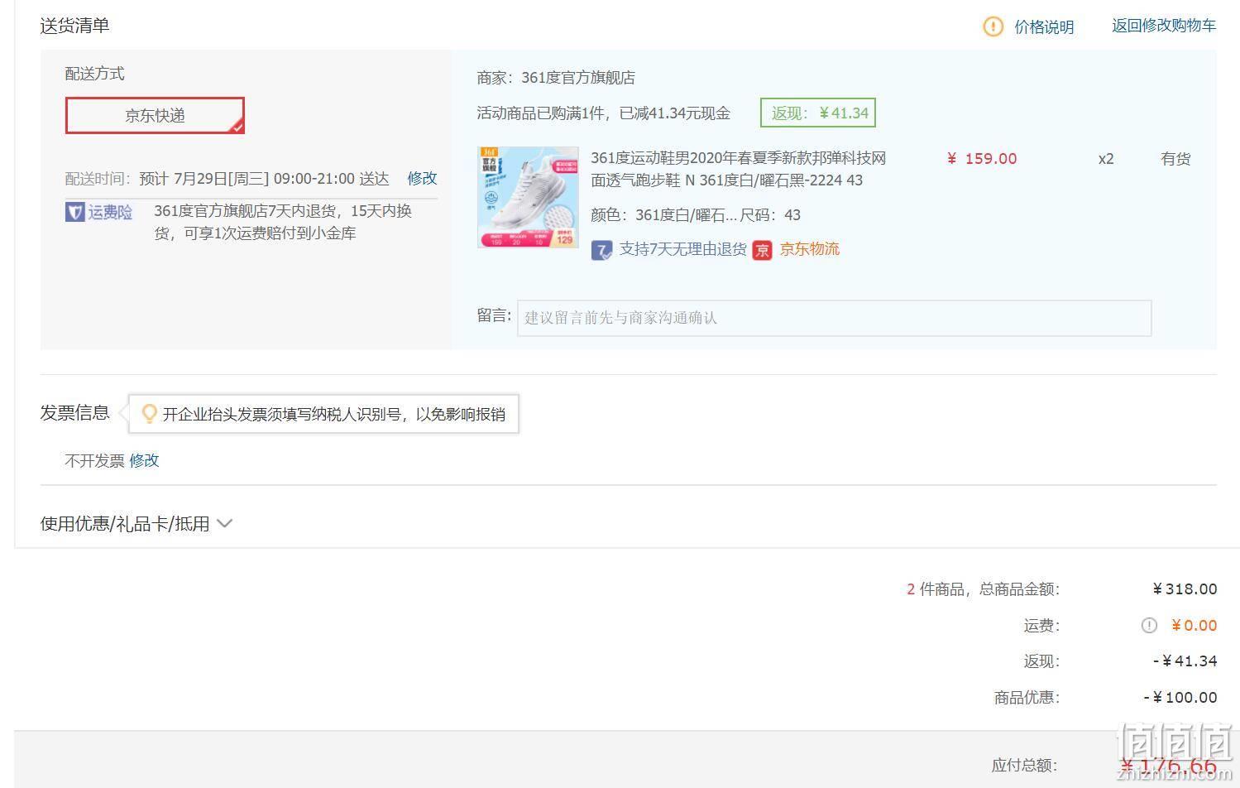Click the 返现 ¥41.34 cashback tag

[x=818, y=113]
